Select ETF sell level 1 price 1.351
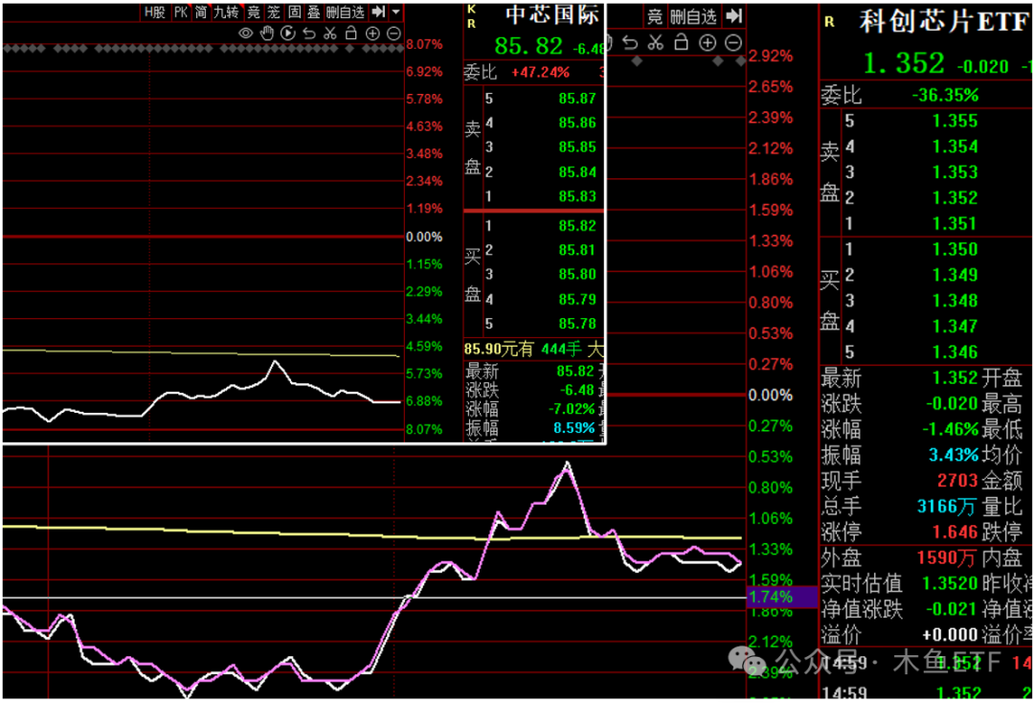 (955, 223)
